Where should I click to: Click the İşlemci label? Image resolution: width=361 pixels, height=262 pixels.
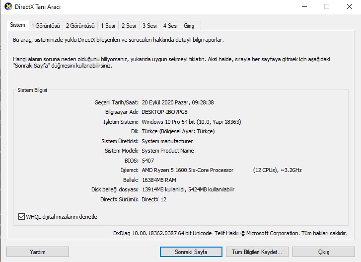[130, 170]
